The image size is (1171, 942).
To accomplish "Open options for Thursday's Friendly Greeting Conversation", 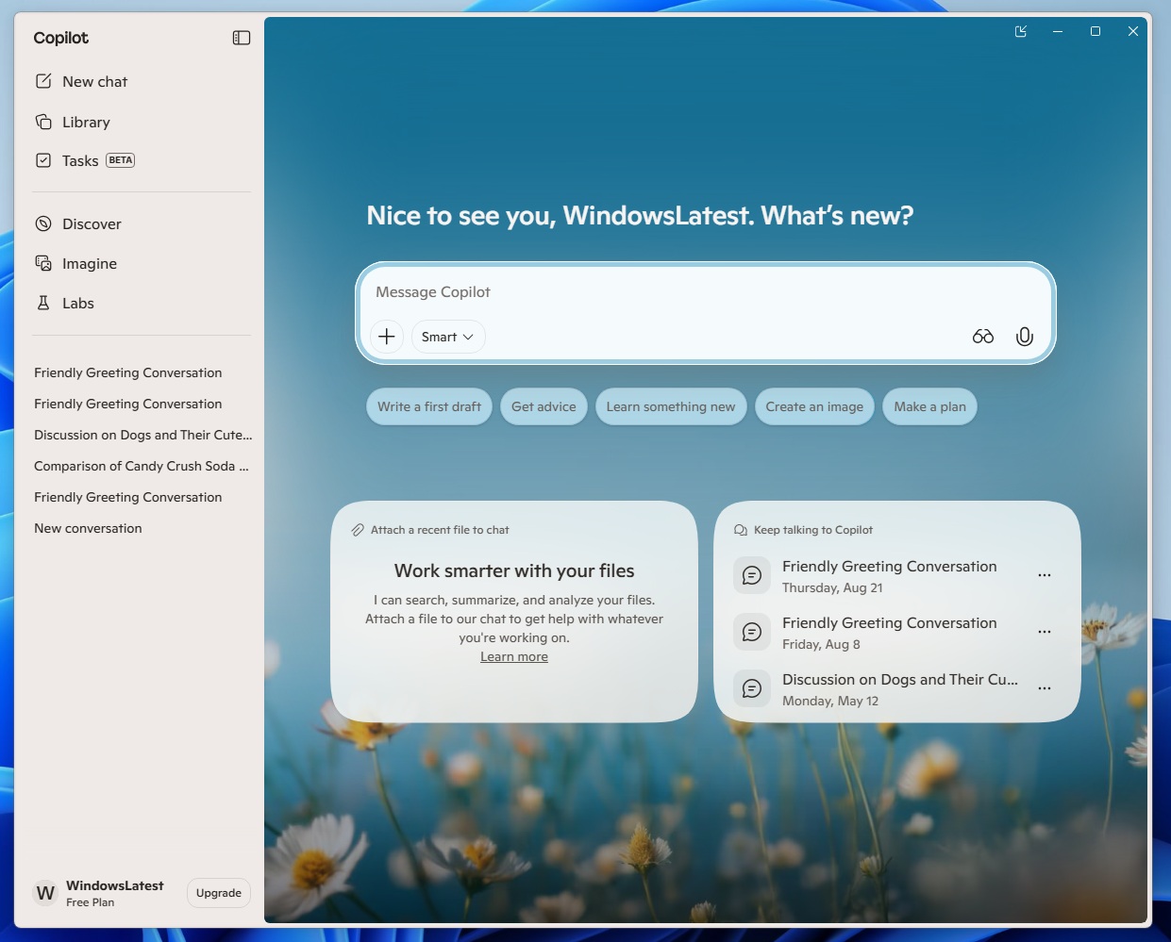I will point(1045,575).
